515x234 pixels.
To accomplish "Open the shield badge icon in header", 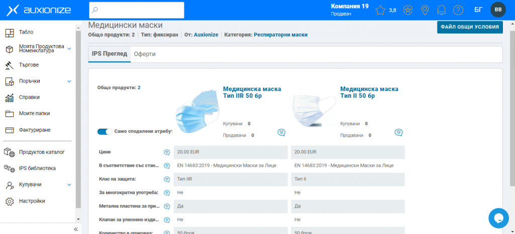I will pos(409,10).
